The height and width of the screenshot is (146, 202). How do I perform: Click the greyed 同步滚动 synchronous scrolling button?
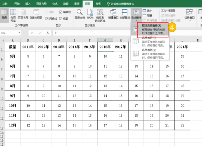(168, 16)
